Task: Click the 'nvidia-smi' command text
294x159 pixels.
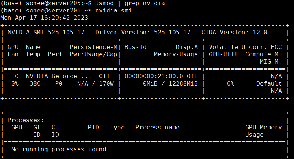Action: pos(113,11)
